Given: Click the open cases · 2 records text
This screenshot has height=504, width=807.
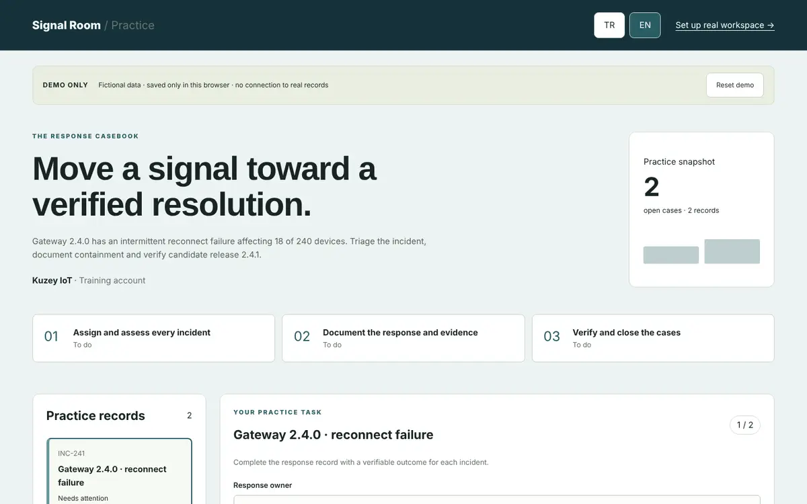Looking at the screenshot, I should (x=681, y=210).
